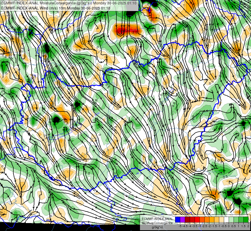The image size is (251, 231).
Task: Click the purple legend color swatch
Action: pos(183,220)
